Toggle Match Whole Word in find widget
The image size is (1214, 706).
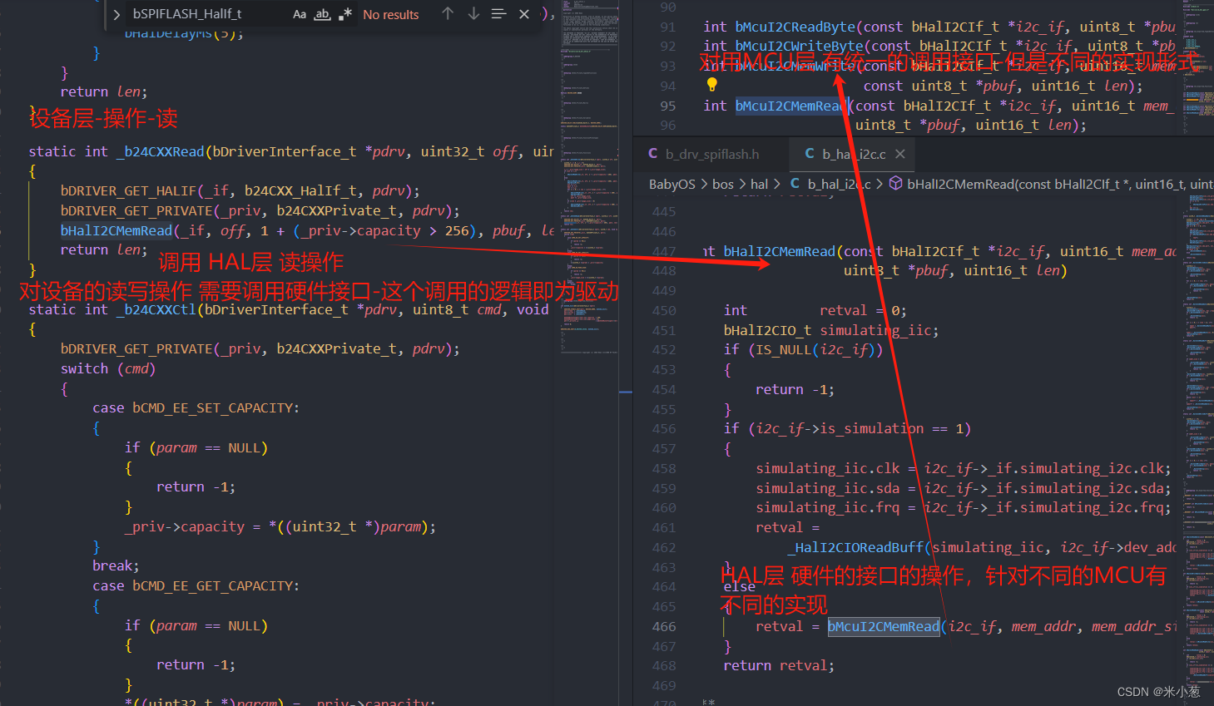click(x=323, y=14)
